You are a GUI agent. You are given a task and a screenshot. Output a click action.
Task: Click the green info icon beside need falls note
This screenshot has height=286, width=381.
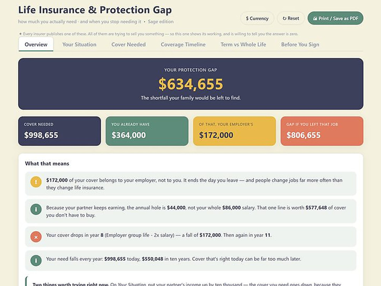(x=36, y=261)
